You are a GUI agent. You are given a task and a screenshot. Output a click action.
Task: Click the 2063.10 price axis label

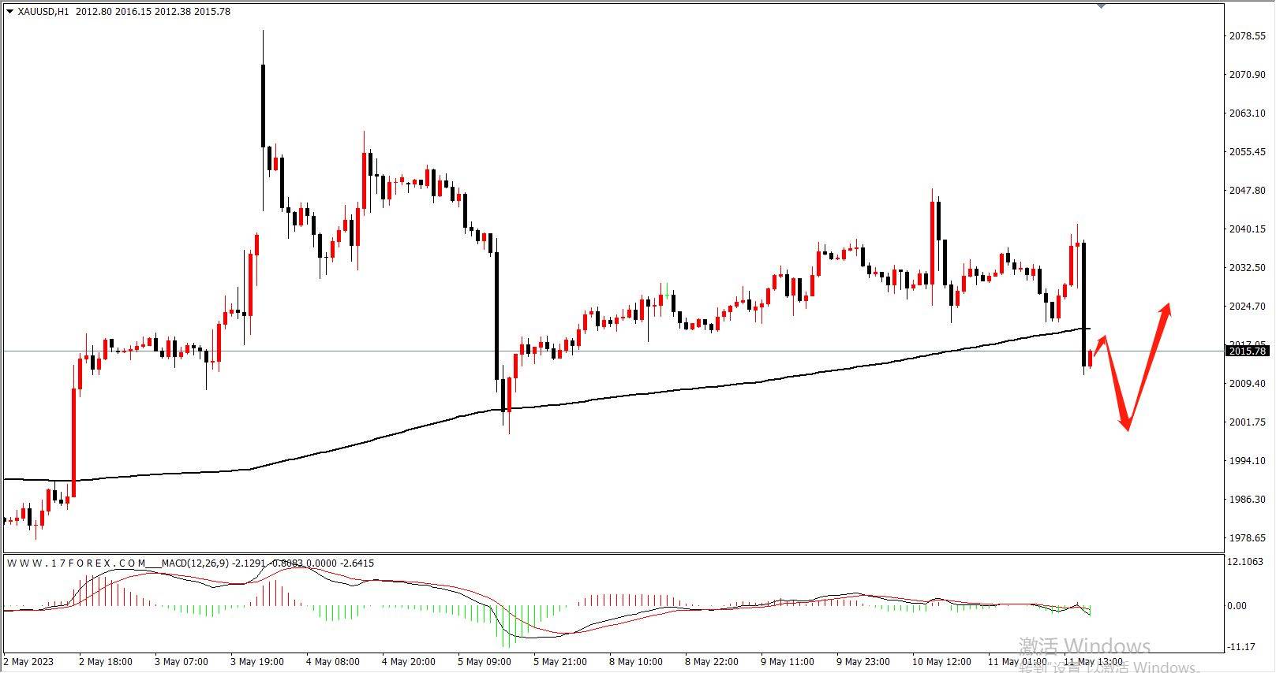[1247, 113]
